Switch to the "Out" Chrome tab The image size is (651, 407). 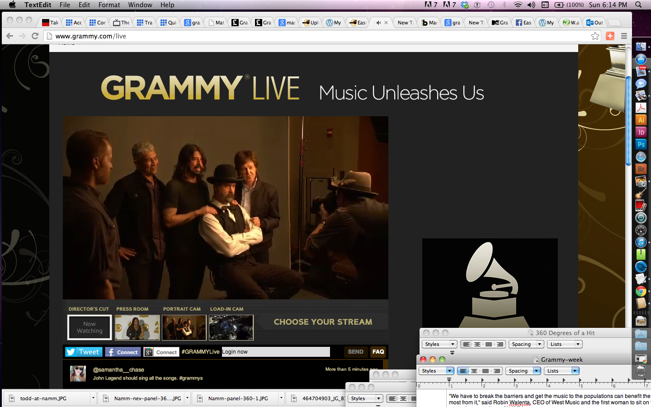coord(595,23)
